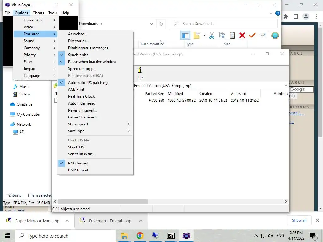
Task: Click the Refresh button beside address bar
Action: pos(161,24)
